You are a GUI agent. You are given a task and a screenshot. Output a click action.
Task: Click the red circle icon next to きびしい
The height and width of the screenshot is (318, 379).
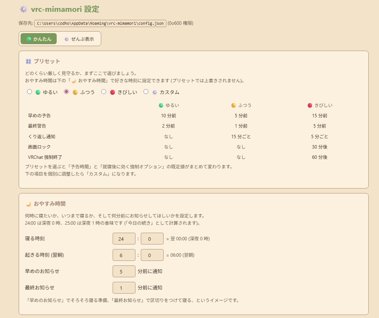pos(113,92)
